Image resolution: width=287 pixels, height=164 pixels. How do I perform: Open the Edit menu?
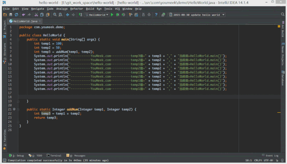point(16,9)
